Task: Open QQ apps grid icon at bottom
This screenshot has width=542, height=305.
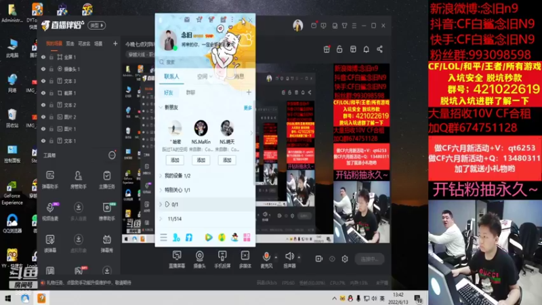Action: coord(247,237)
